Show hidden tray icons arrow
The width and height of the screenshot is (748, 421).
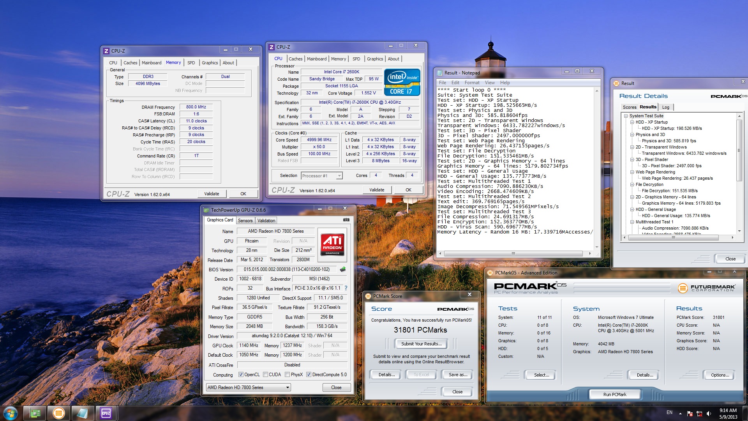680,413
